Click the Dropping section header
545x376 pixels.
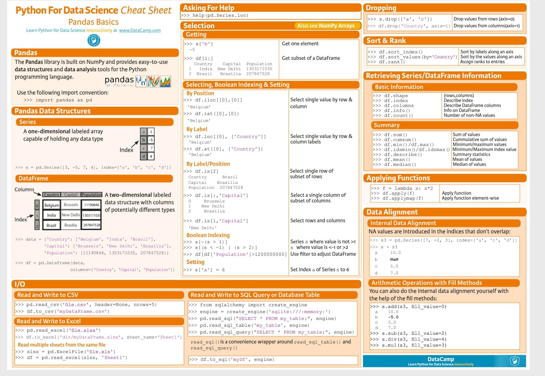click(381, 8)
